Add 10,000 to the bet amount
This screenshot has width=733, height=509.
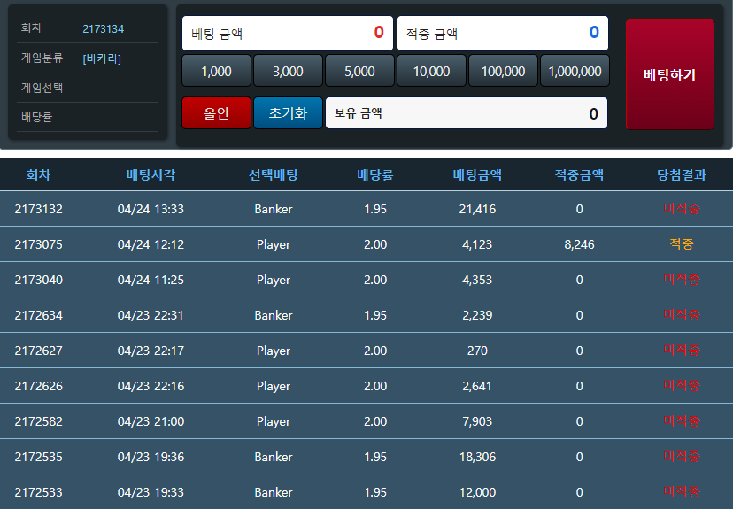pos(431,72)
